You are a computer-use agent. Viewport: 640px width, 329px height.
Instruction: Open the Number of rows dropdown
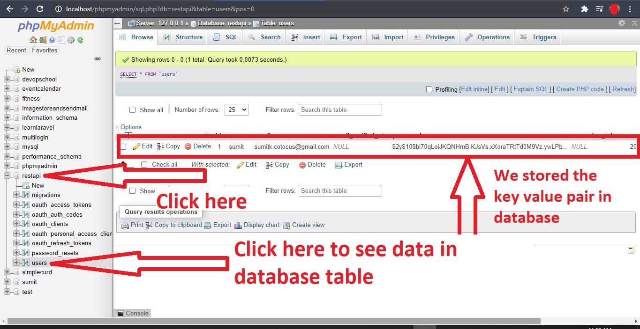(x=237, y=110)
